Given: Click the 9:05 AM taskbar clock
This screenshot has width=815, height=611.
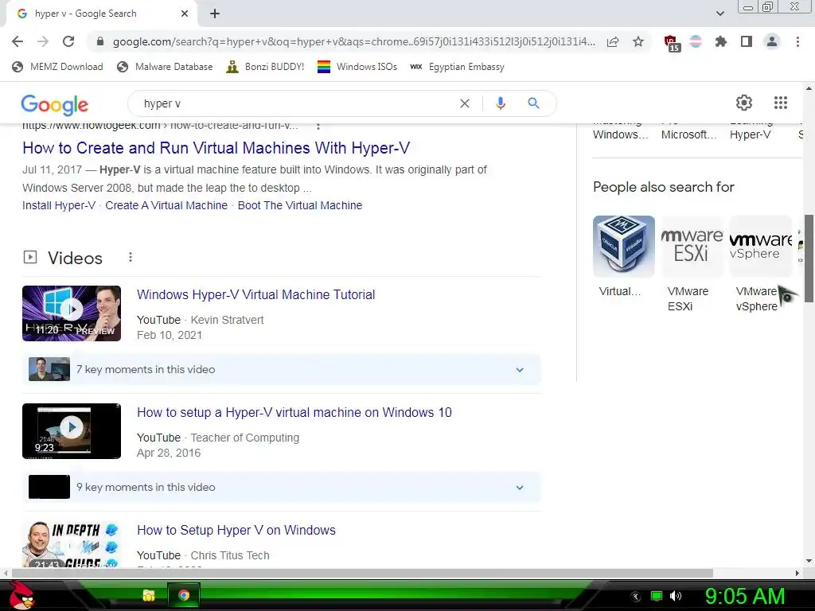Looking at the screenshot, I should point(744,596).
